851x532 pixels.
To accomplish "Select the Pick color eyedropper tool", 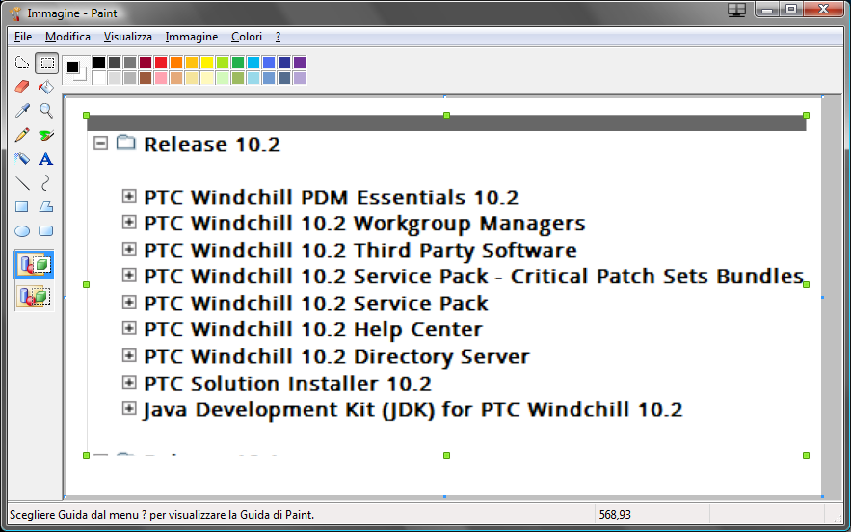I will click(x=22, y=111).
